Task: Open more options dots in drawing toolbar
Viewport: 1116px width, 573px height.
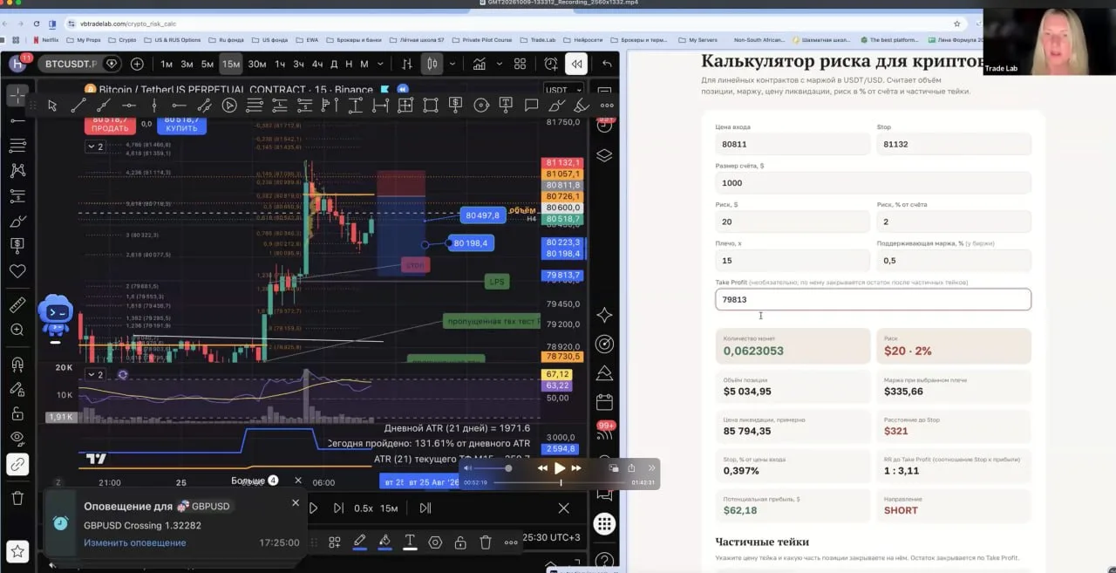Action: point(607,106)
